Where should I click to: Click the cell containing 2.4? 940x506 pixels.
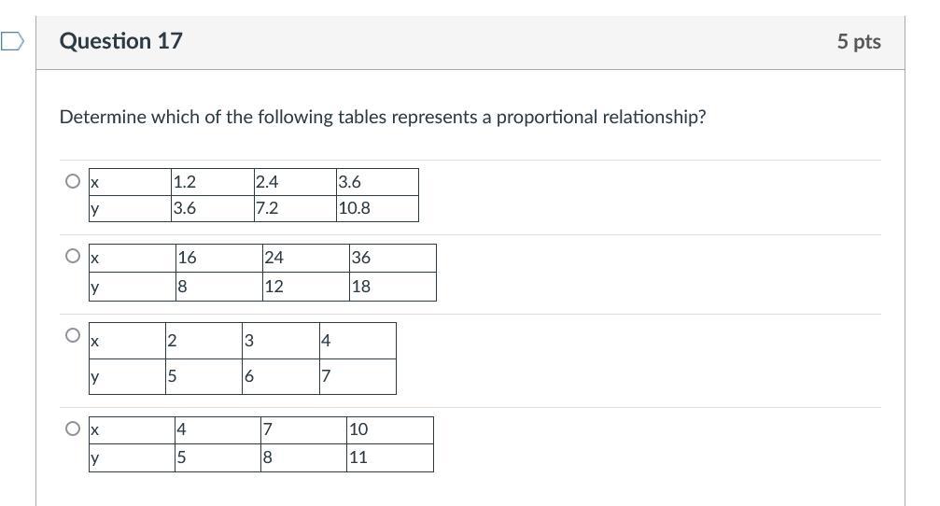pos(293,182)
